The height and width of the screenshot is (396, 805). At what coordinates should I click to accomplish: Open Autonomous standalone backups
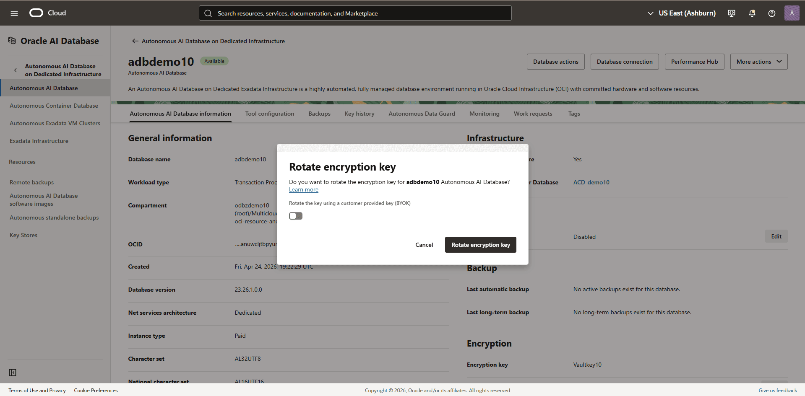[54, 217]
